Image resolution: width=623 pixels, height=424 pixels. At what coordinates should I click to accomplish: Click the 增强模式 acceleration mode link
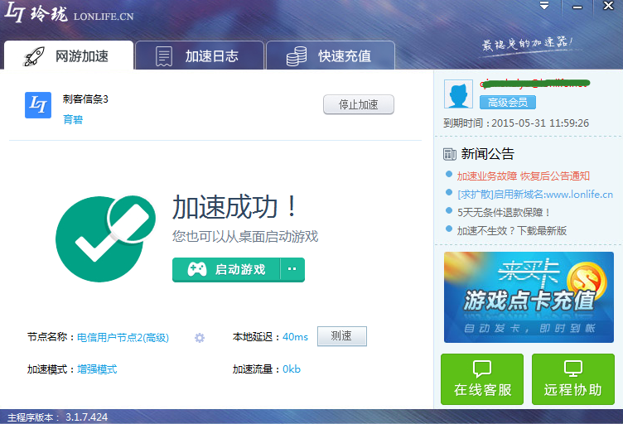[x=97, y=369]
